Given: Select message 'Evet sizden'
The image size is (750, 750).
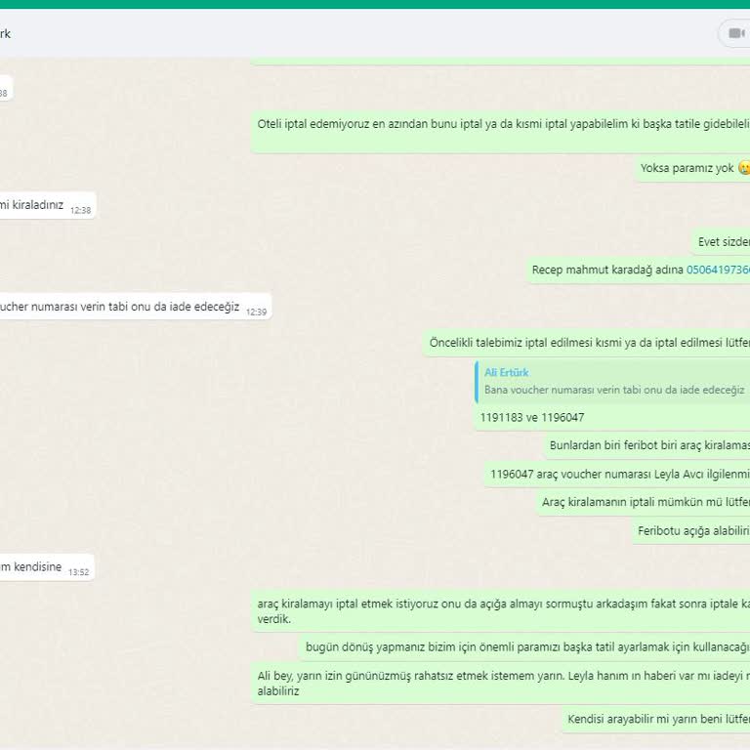Looking at the screenshot, I should tap(721, 242).
